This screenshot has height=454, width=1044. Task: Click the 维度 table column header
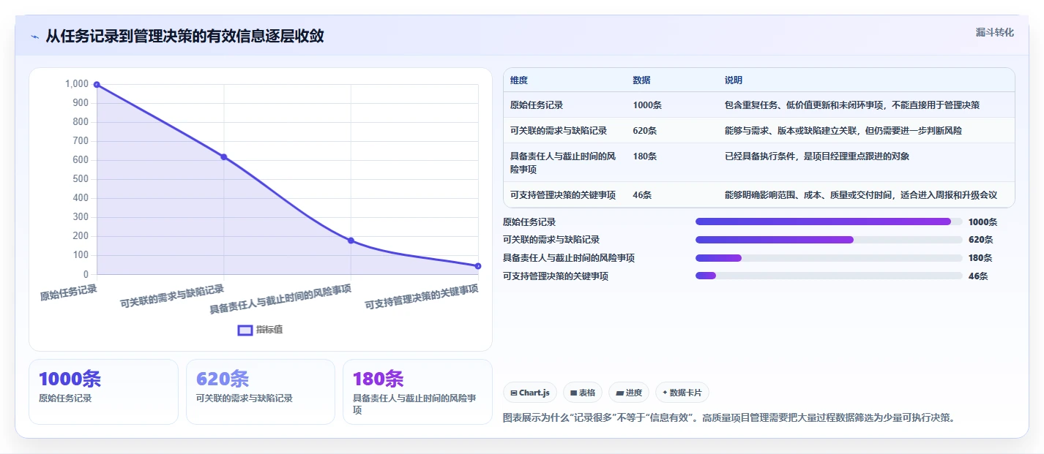(x=519, y=80)
